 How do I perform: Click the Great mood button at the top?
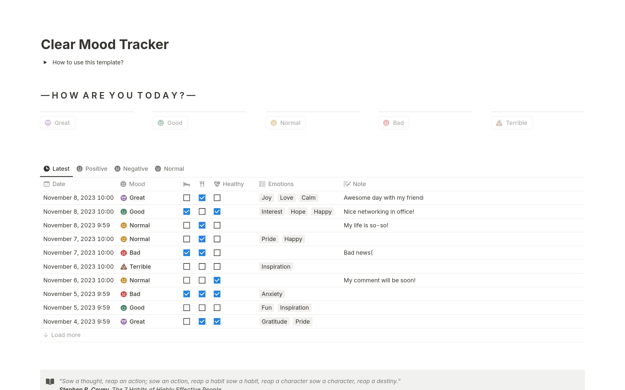point(58,123)
